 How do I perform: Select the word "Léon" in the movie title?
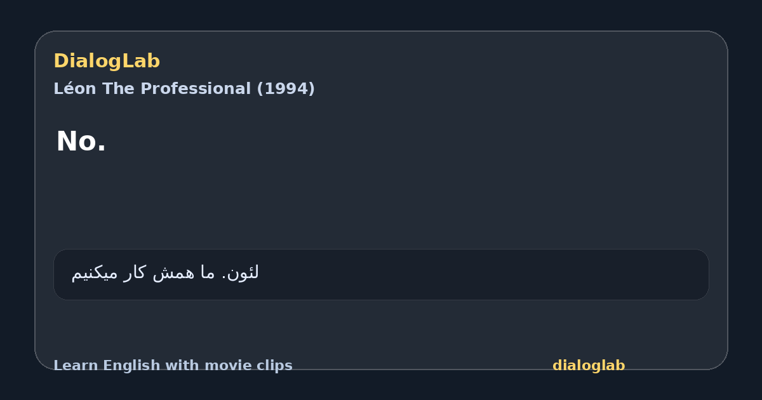(75, 89)
